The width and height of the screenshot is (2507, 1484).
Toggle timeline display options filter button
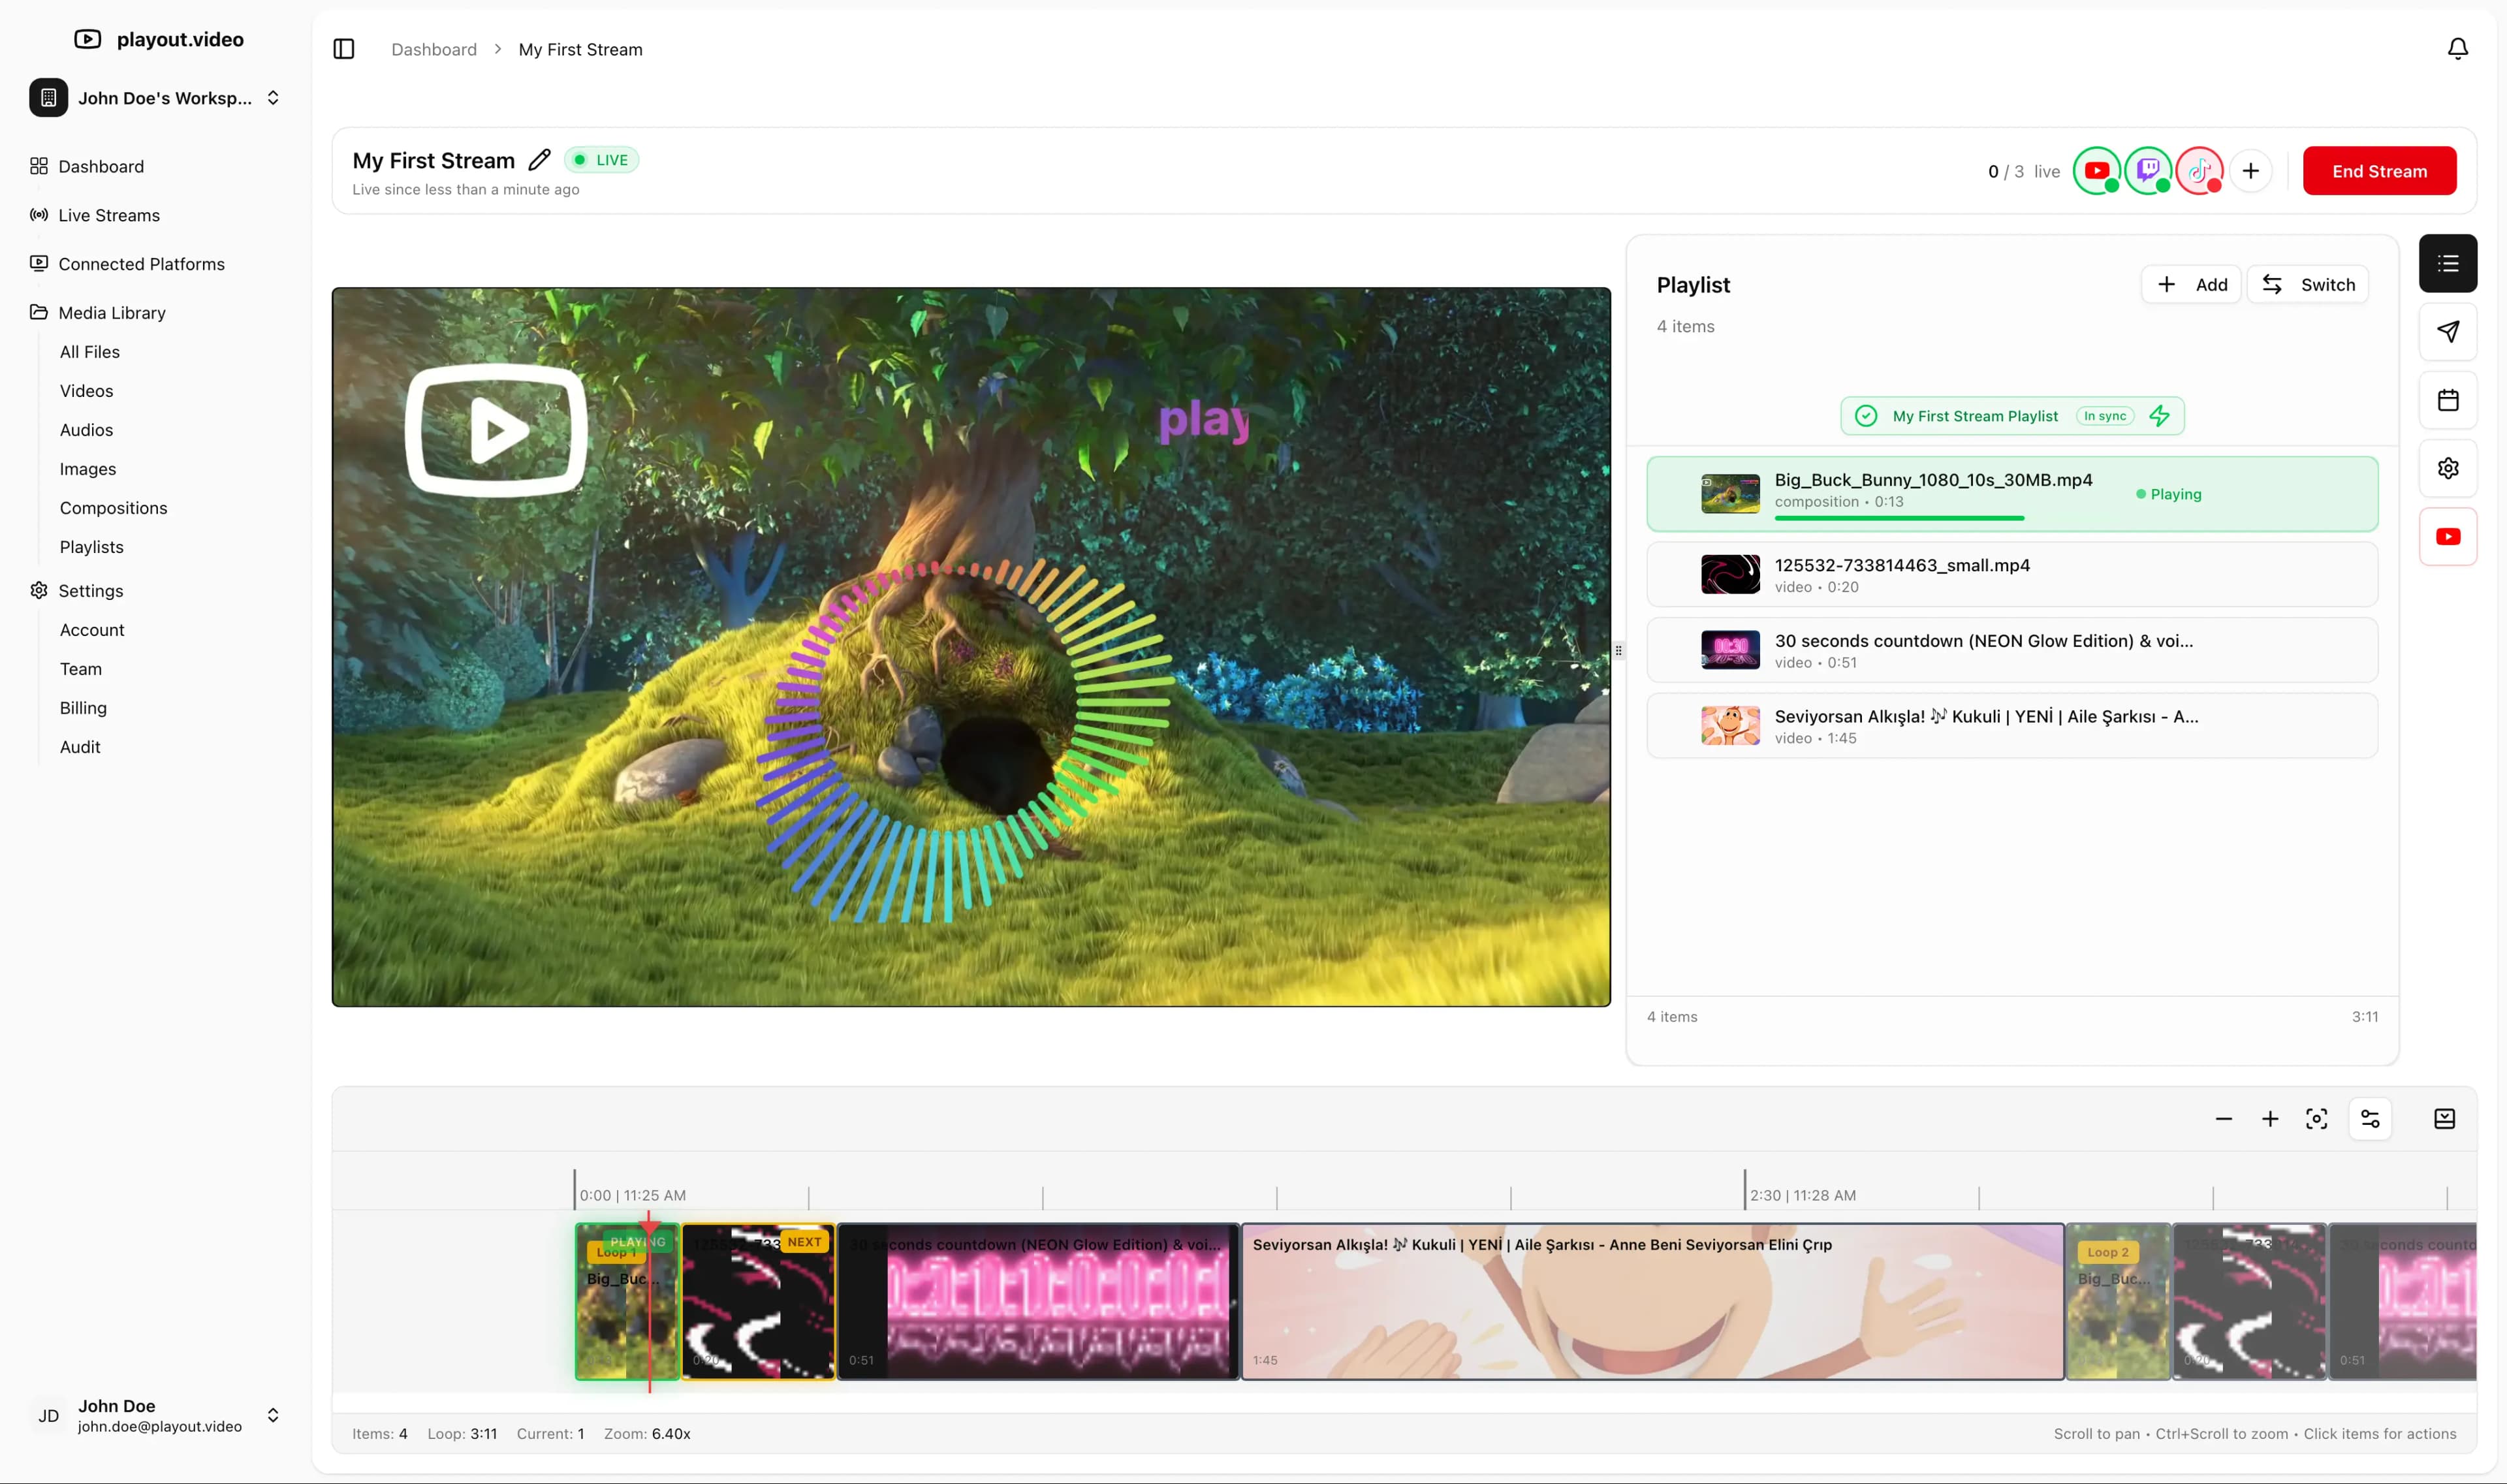coord(2369,1119)
